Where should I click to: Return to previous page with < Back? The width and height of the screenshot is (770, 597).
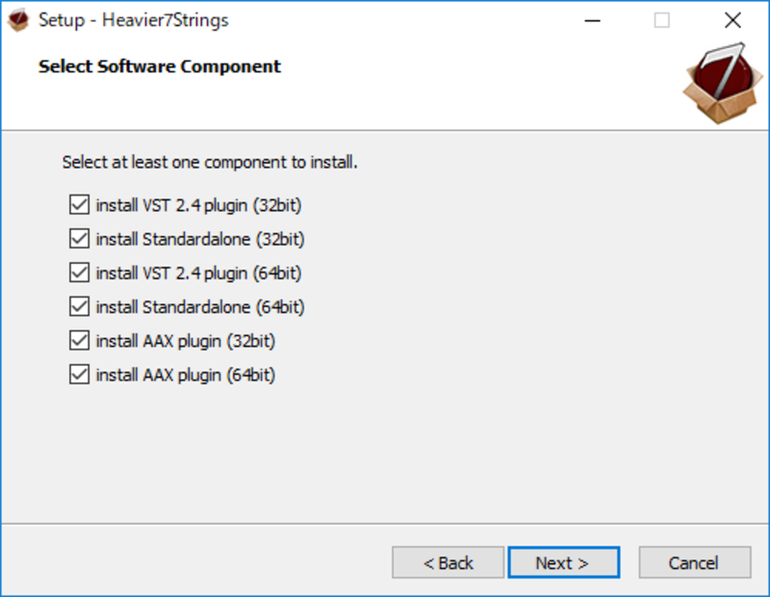click(x=448, y=562)
